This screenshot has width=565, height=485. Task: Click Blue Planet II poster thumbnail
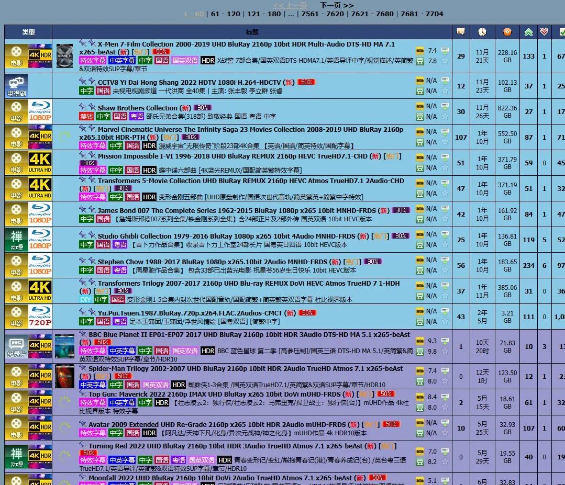point(64,346)
